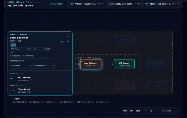Copy link to Load Balancer passport
The image size is (187, 118).
click(64, 41)
